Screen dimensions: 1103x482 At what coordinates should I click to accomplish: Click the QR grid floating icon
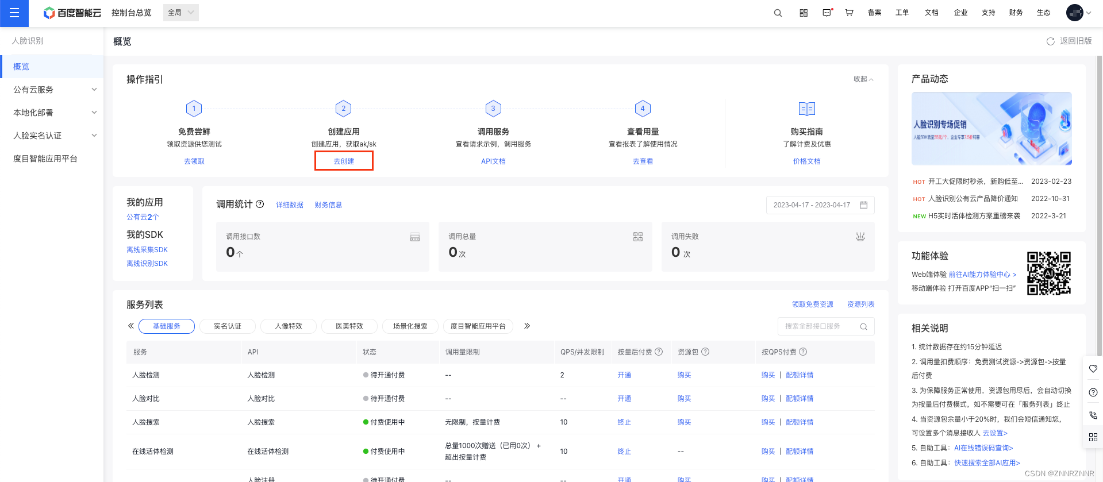click(1093, 437)
